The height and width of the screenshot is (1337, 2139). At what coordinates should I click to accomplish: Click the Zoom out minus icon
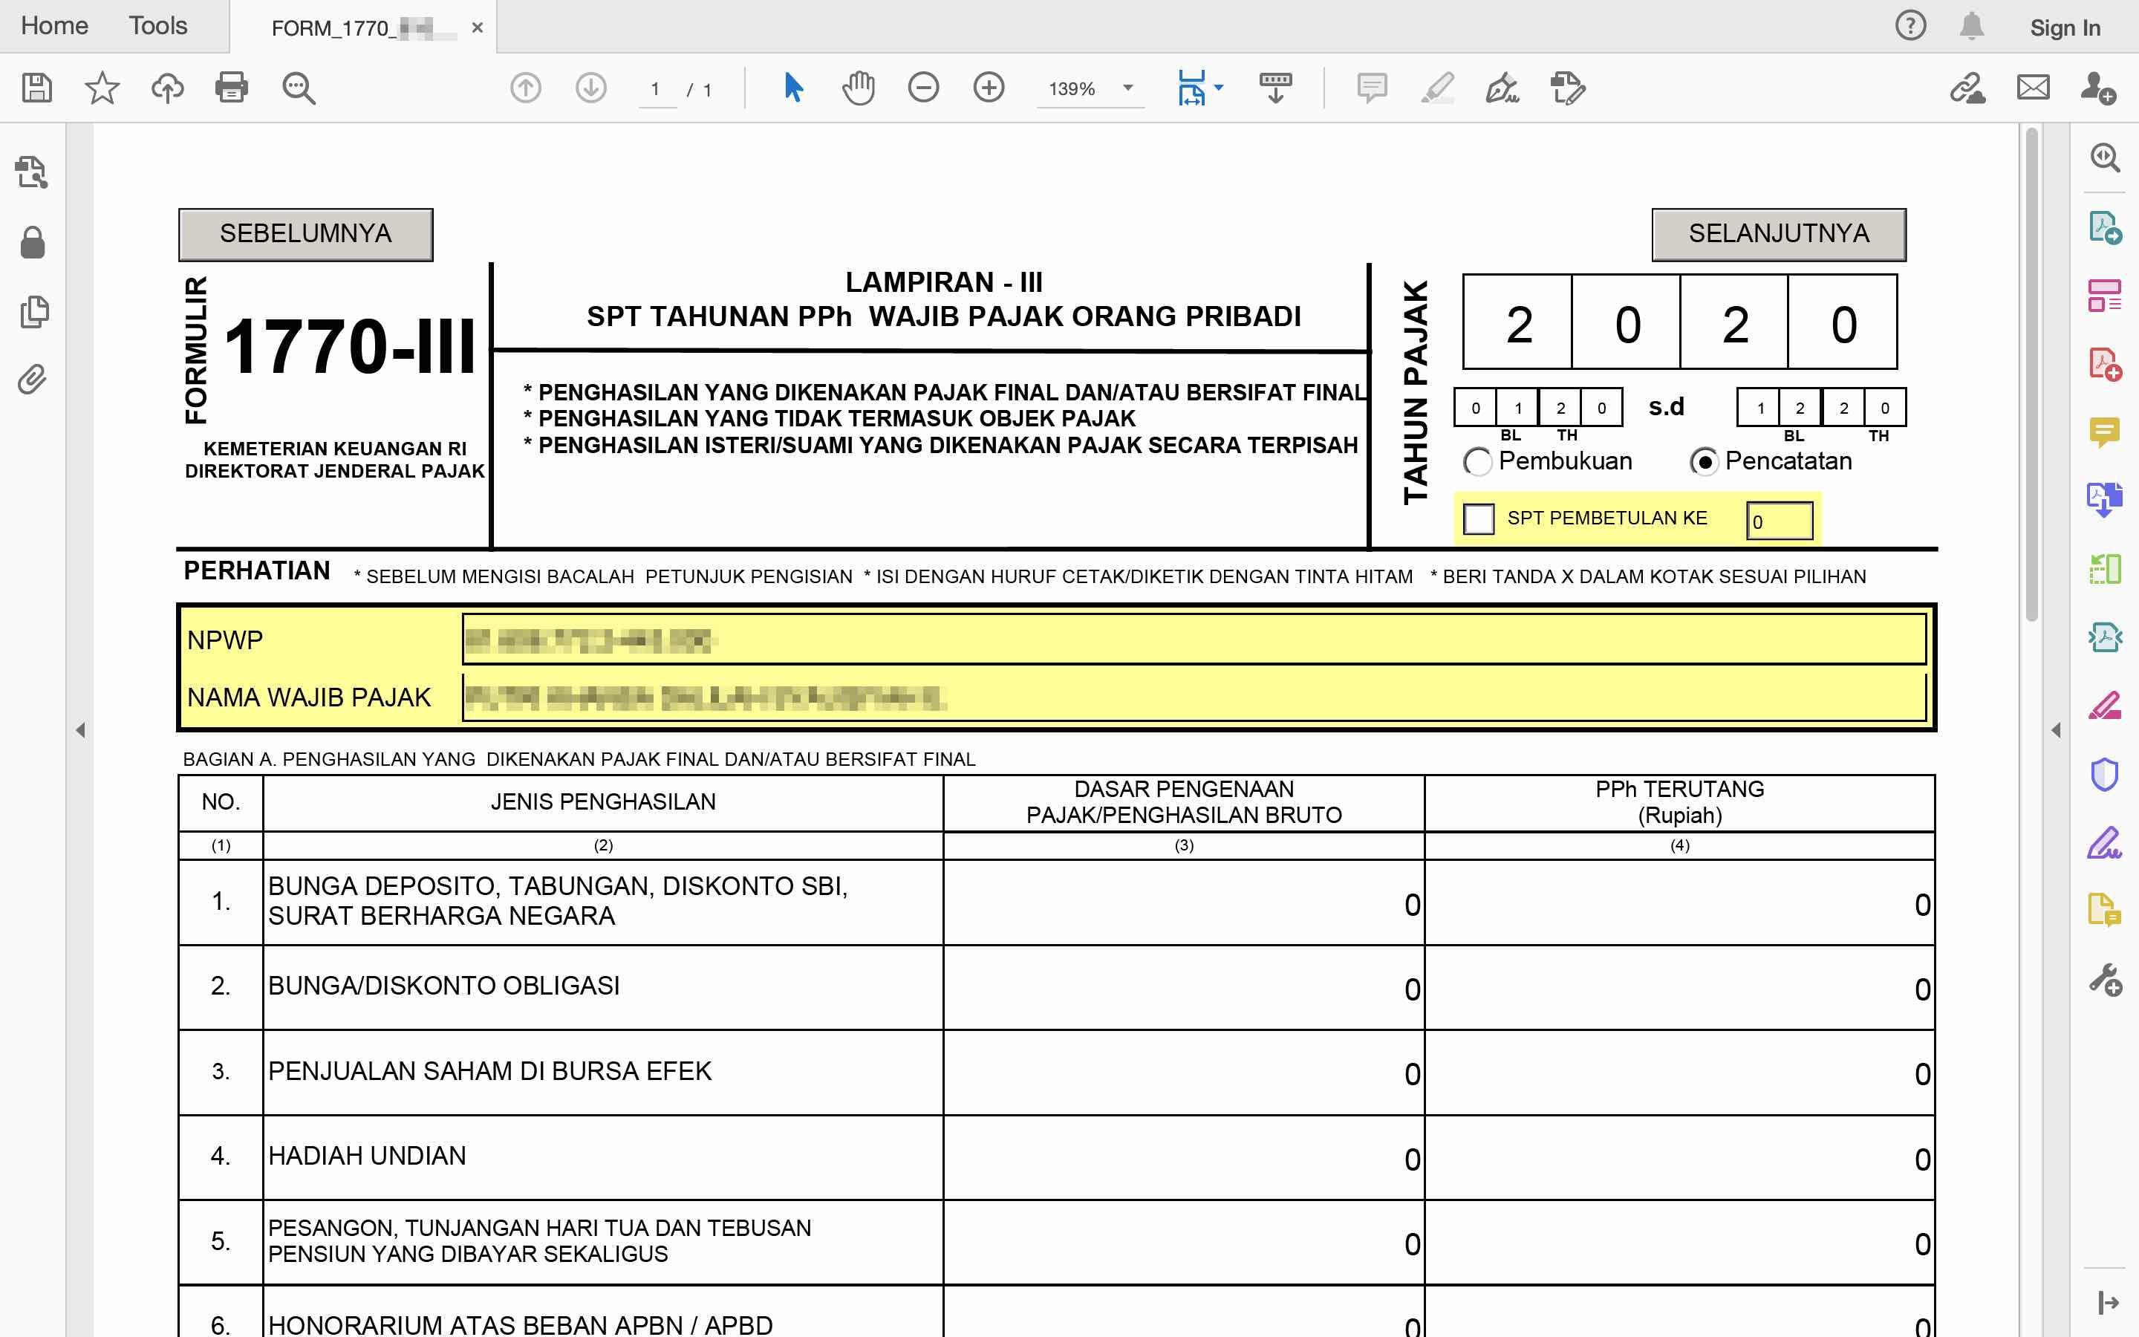point(922,88)
